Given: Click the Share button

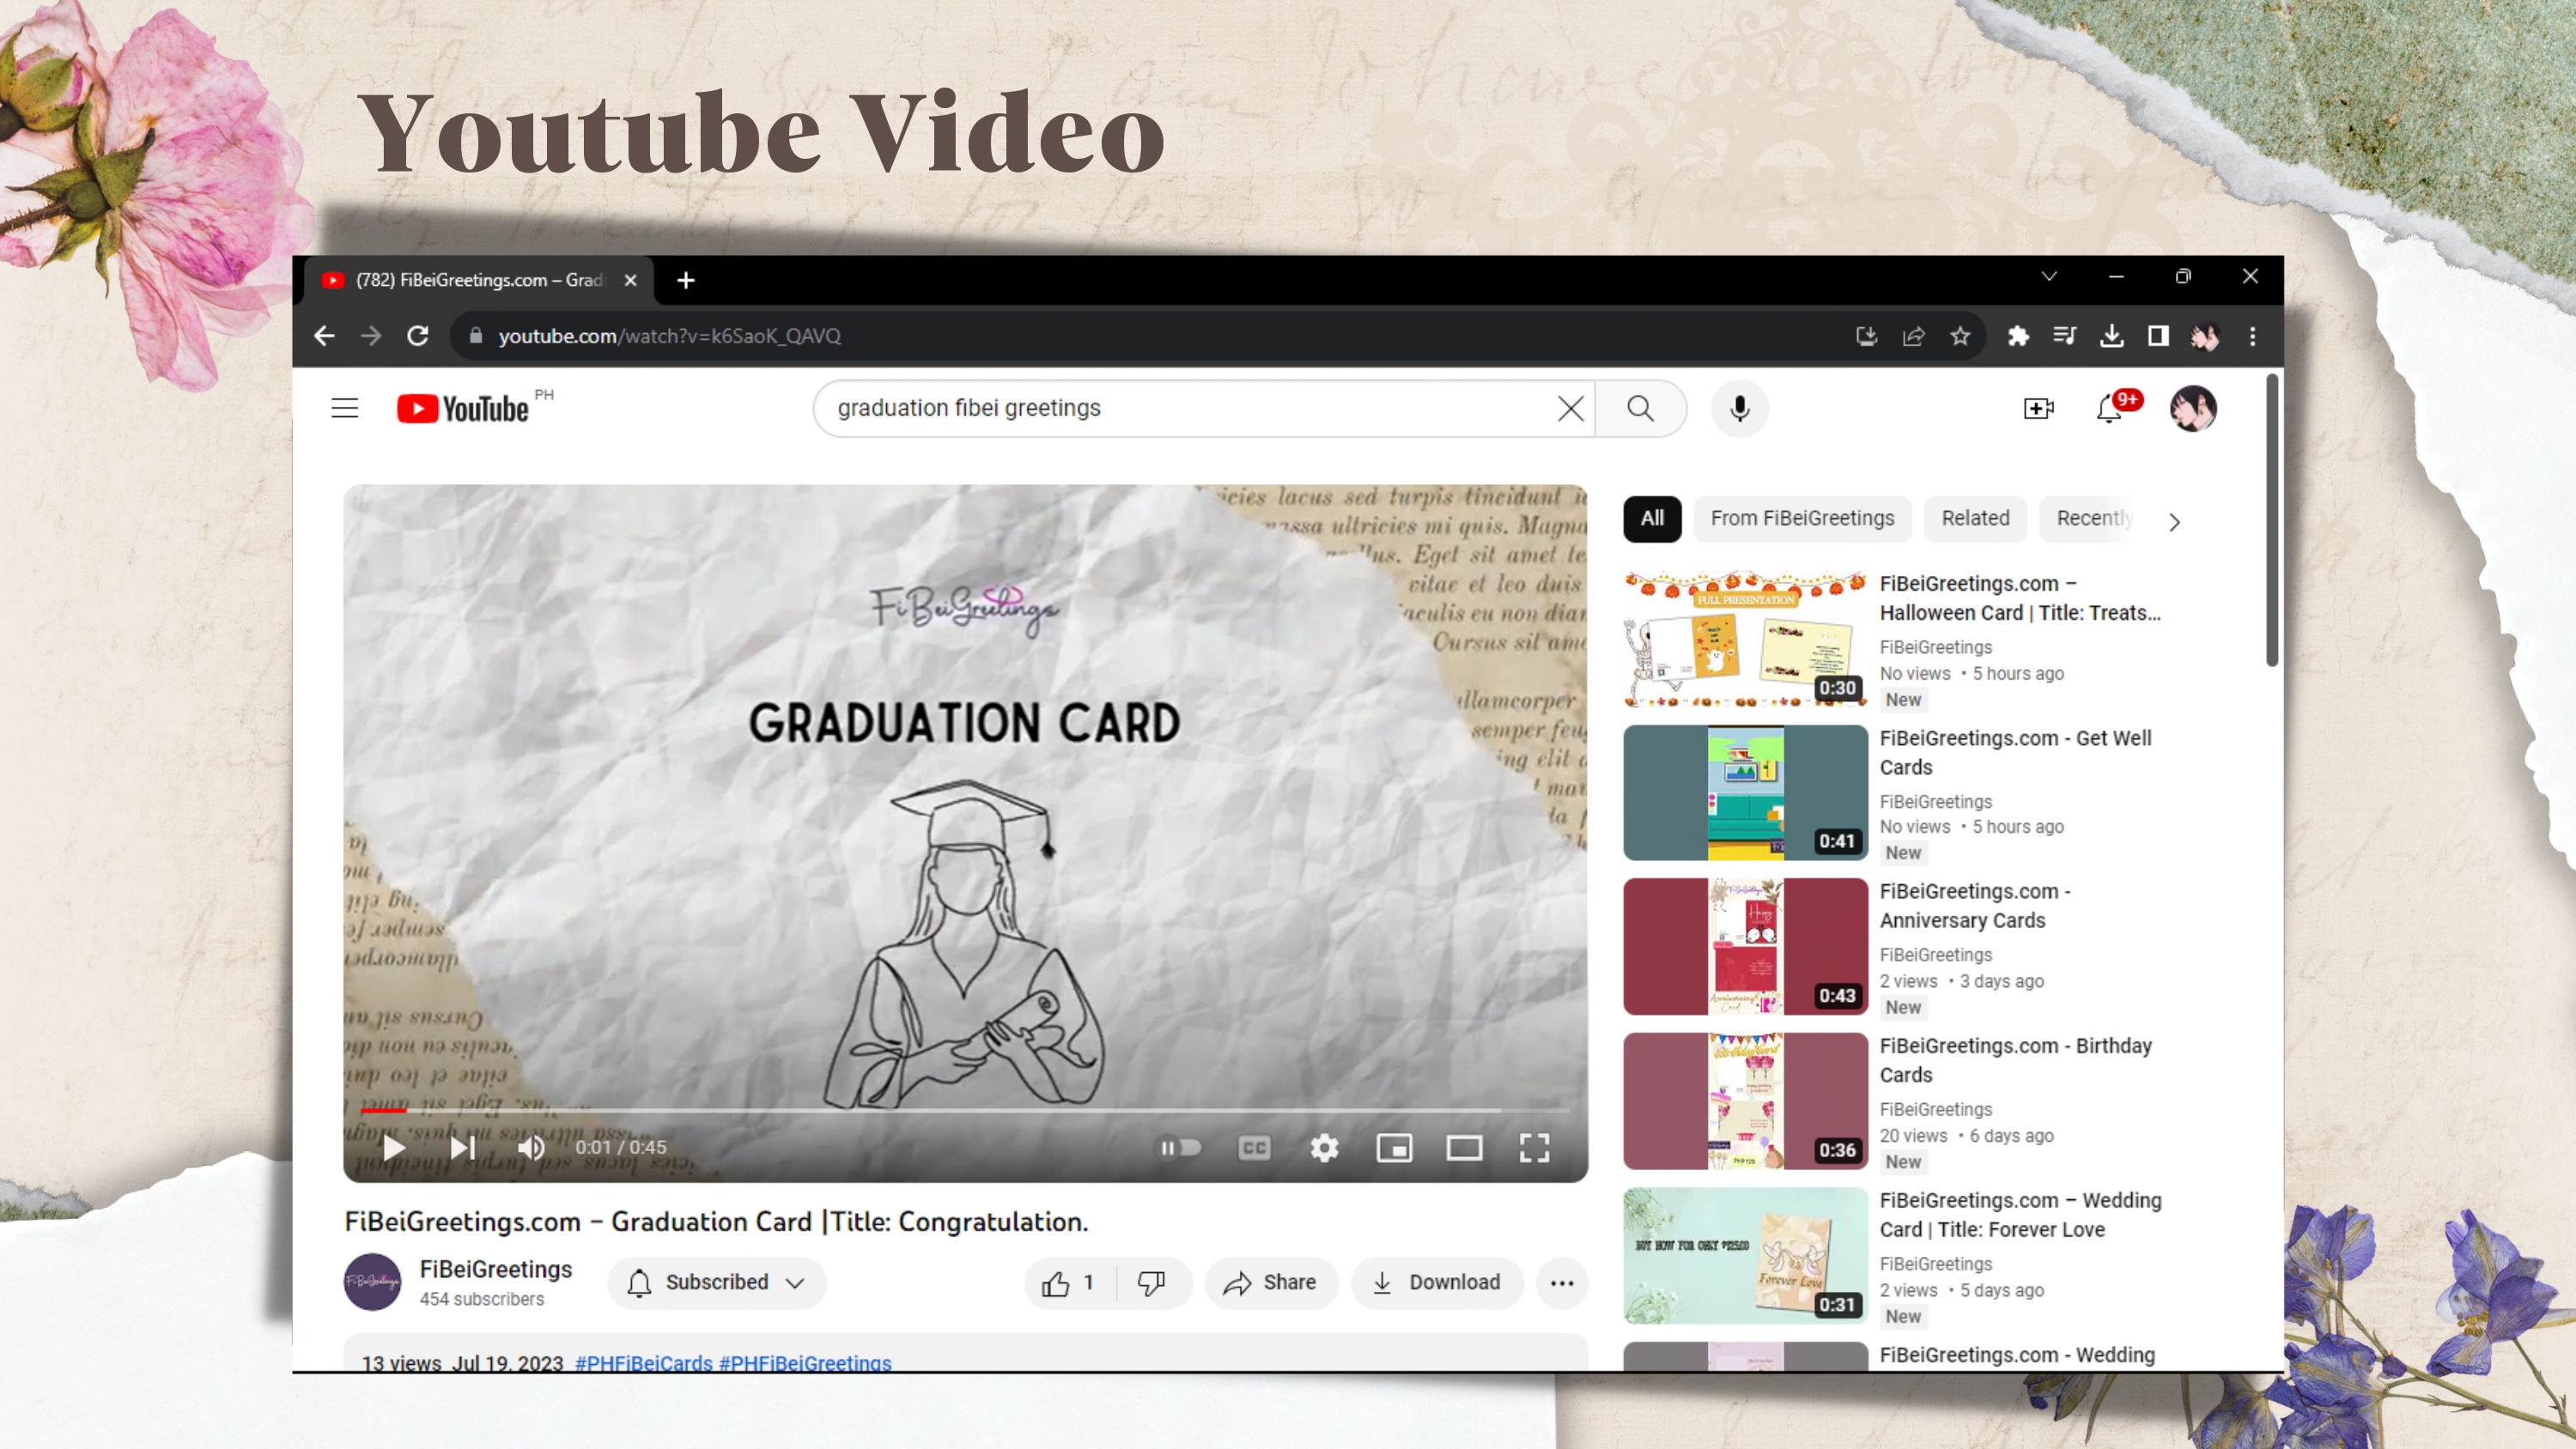Looking at the screenshot, I should (1270, 1282).
